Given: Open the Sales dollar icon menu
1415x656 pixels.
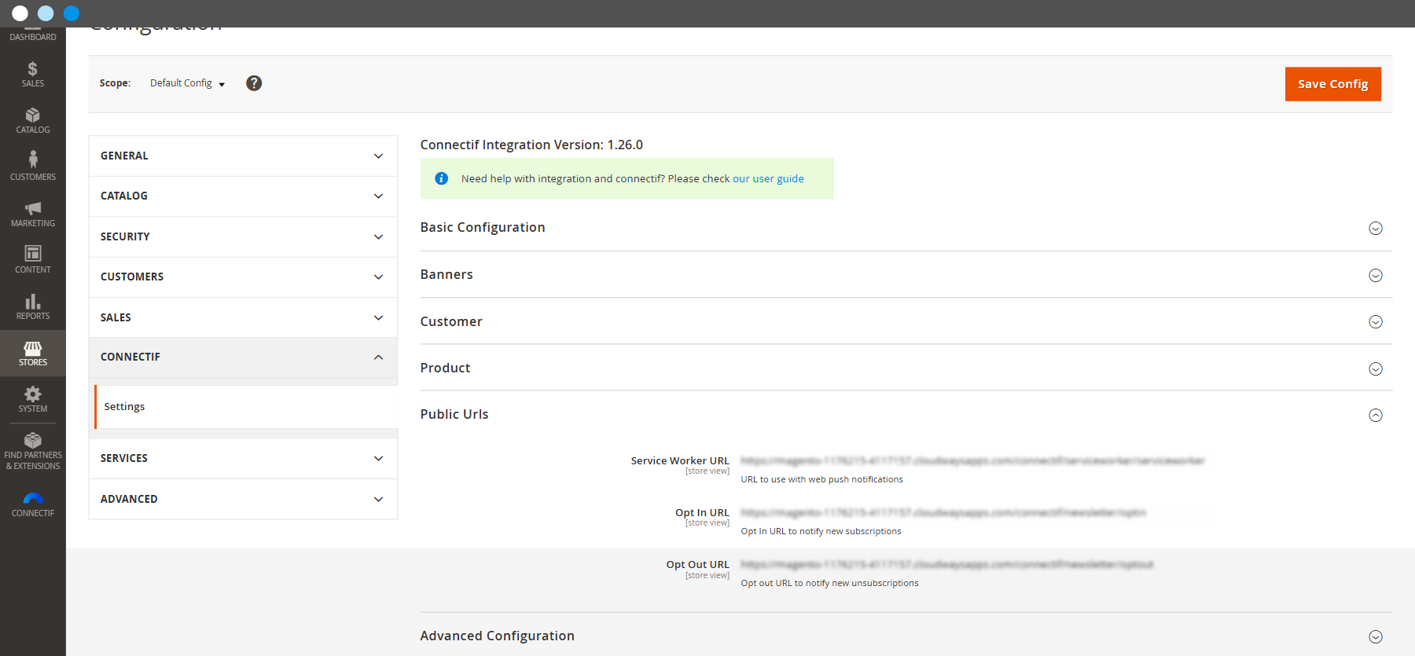Looking at the screenshot, I should click(33, 74).
